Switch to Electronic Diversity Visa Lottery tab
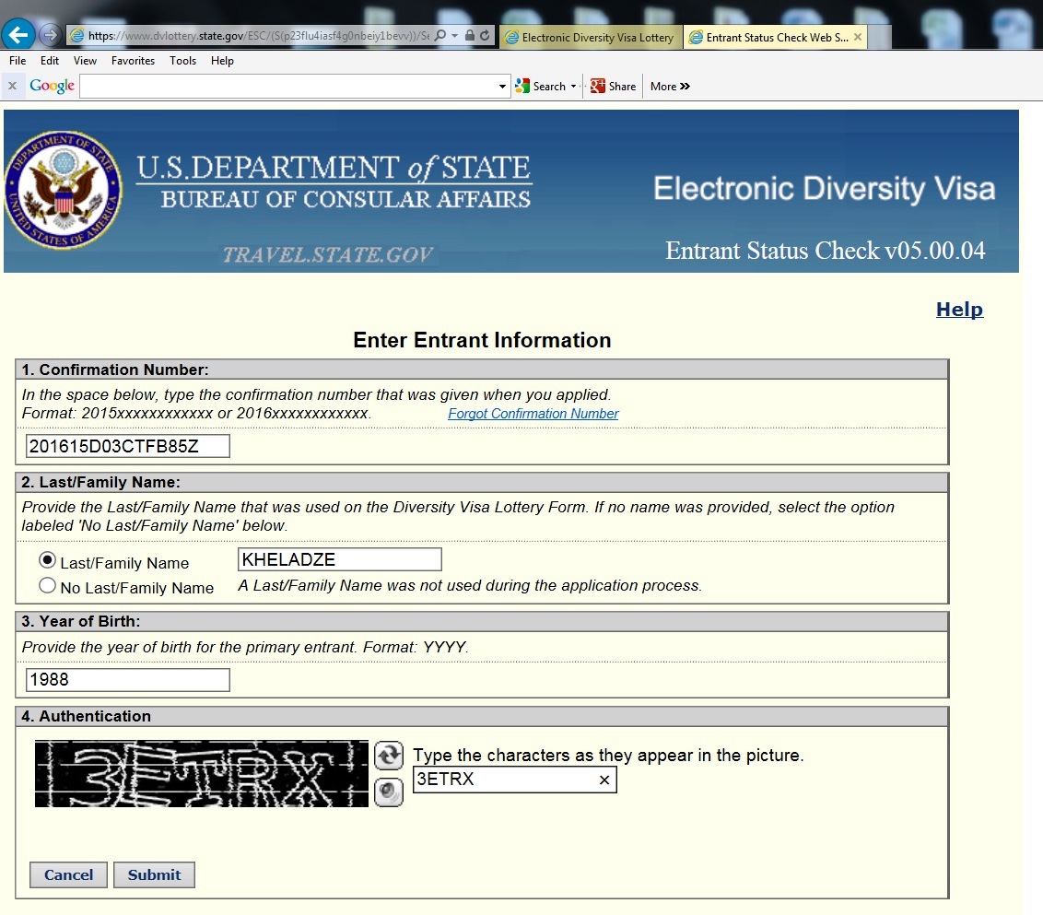The image size is (1043, 915). (590, 37)
